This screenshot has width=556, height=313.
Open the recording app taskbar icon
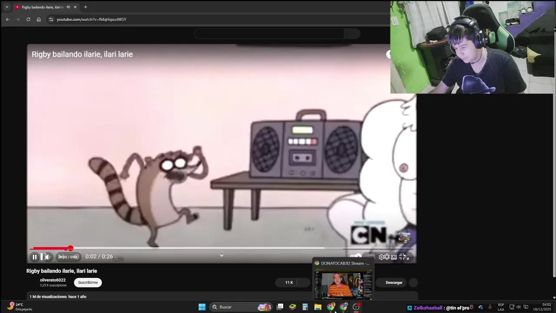(x=356, y=307)
